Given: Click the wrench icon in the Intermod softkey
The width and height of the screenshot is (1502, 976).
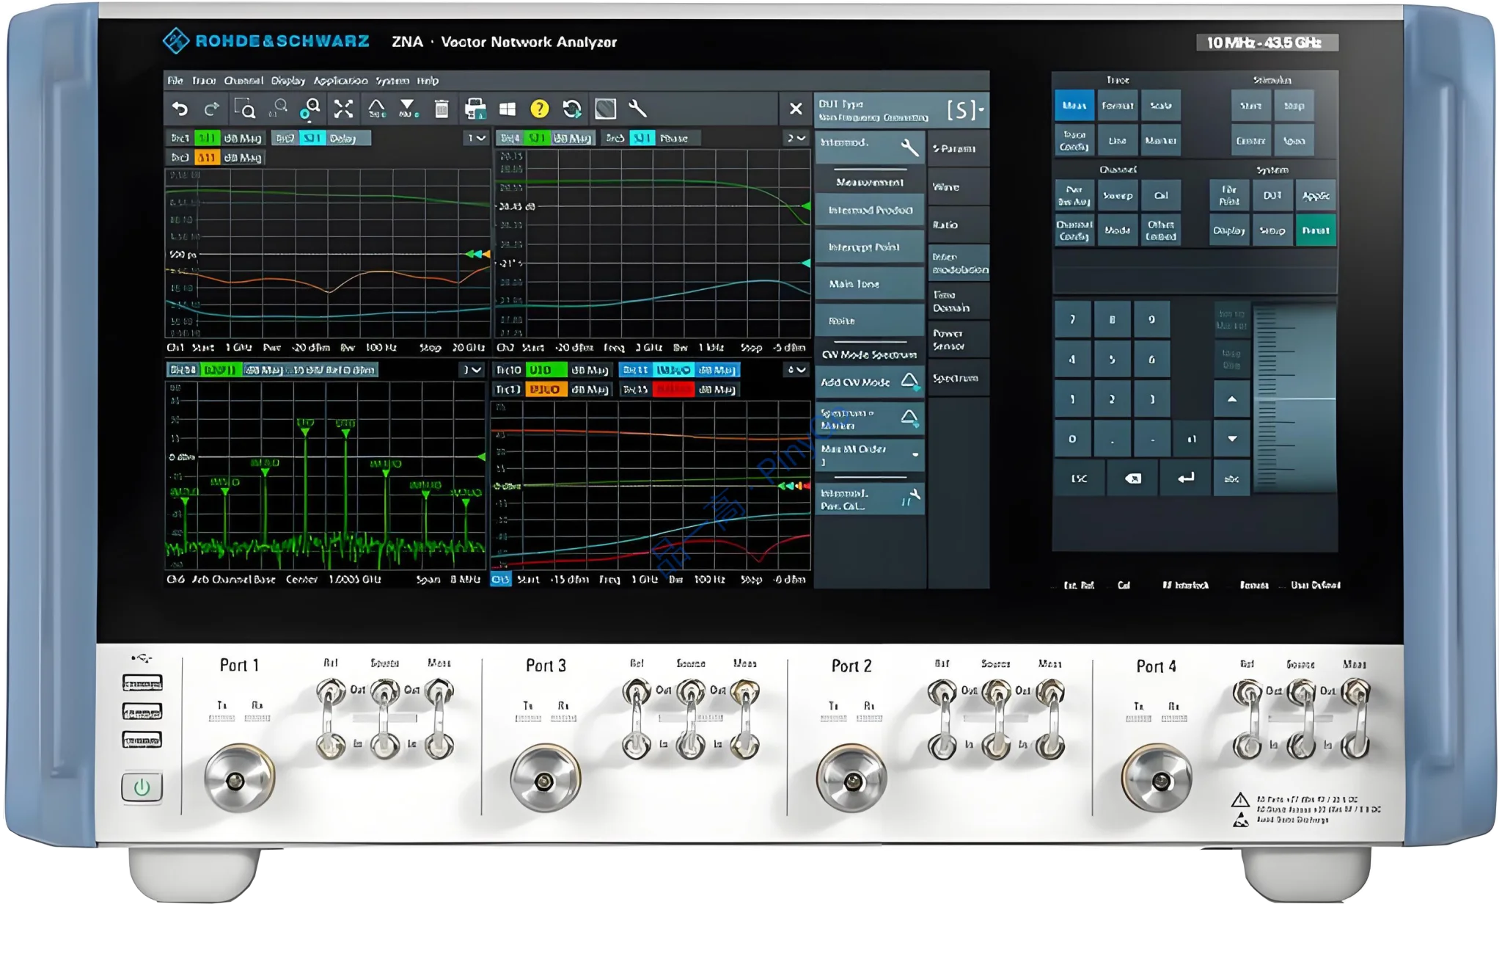Looking at the screenshot, I should 910,147.
